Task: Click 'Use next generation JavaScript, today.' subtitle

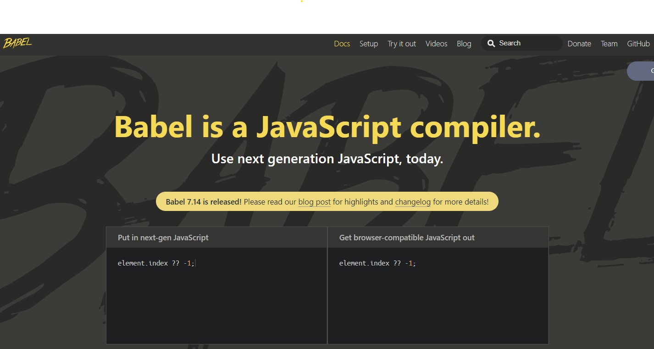Action: (x=327, y=159)
